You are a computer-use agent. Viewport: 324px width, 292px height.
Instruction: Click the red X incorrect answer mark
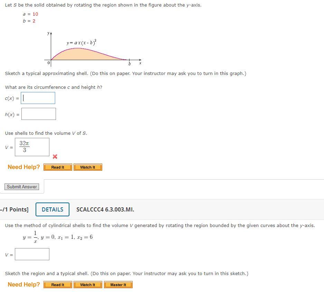(55, 157)
